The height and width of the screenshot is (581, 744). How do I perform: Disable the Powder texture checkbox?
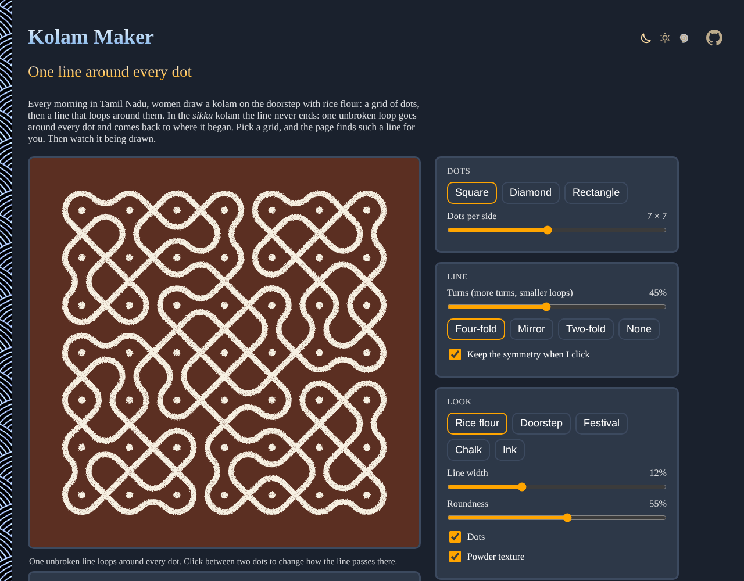[x=455, y=557]
